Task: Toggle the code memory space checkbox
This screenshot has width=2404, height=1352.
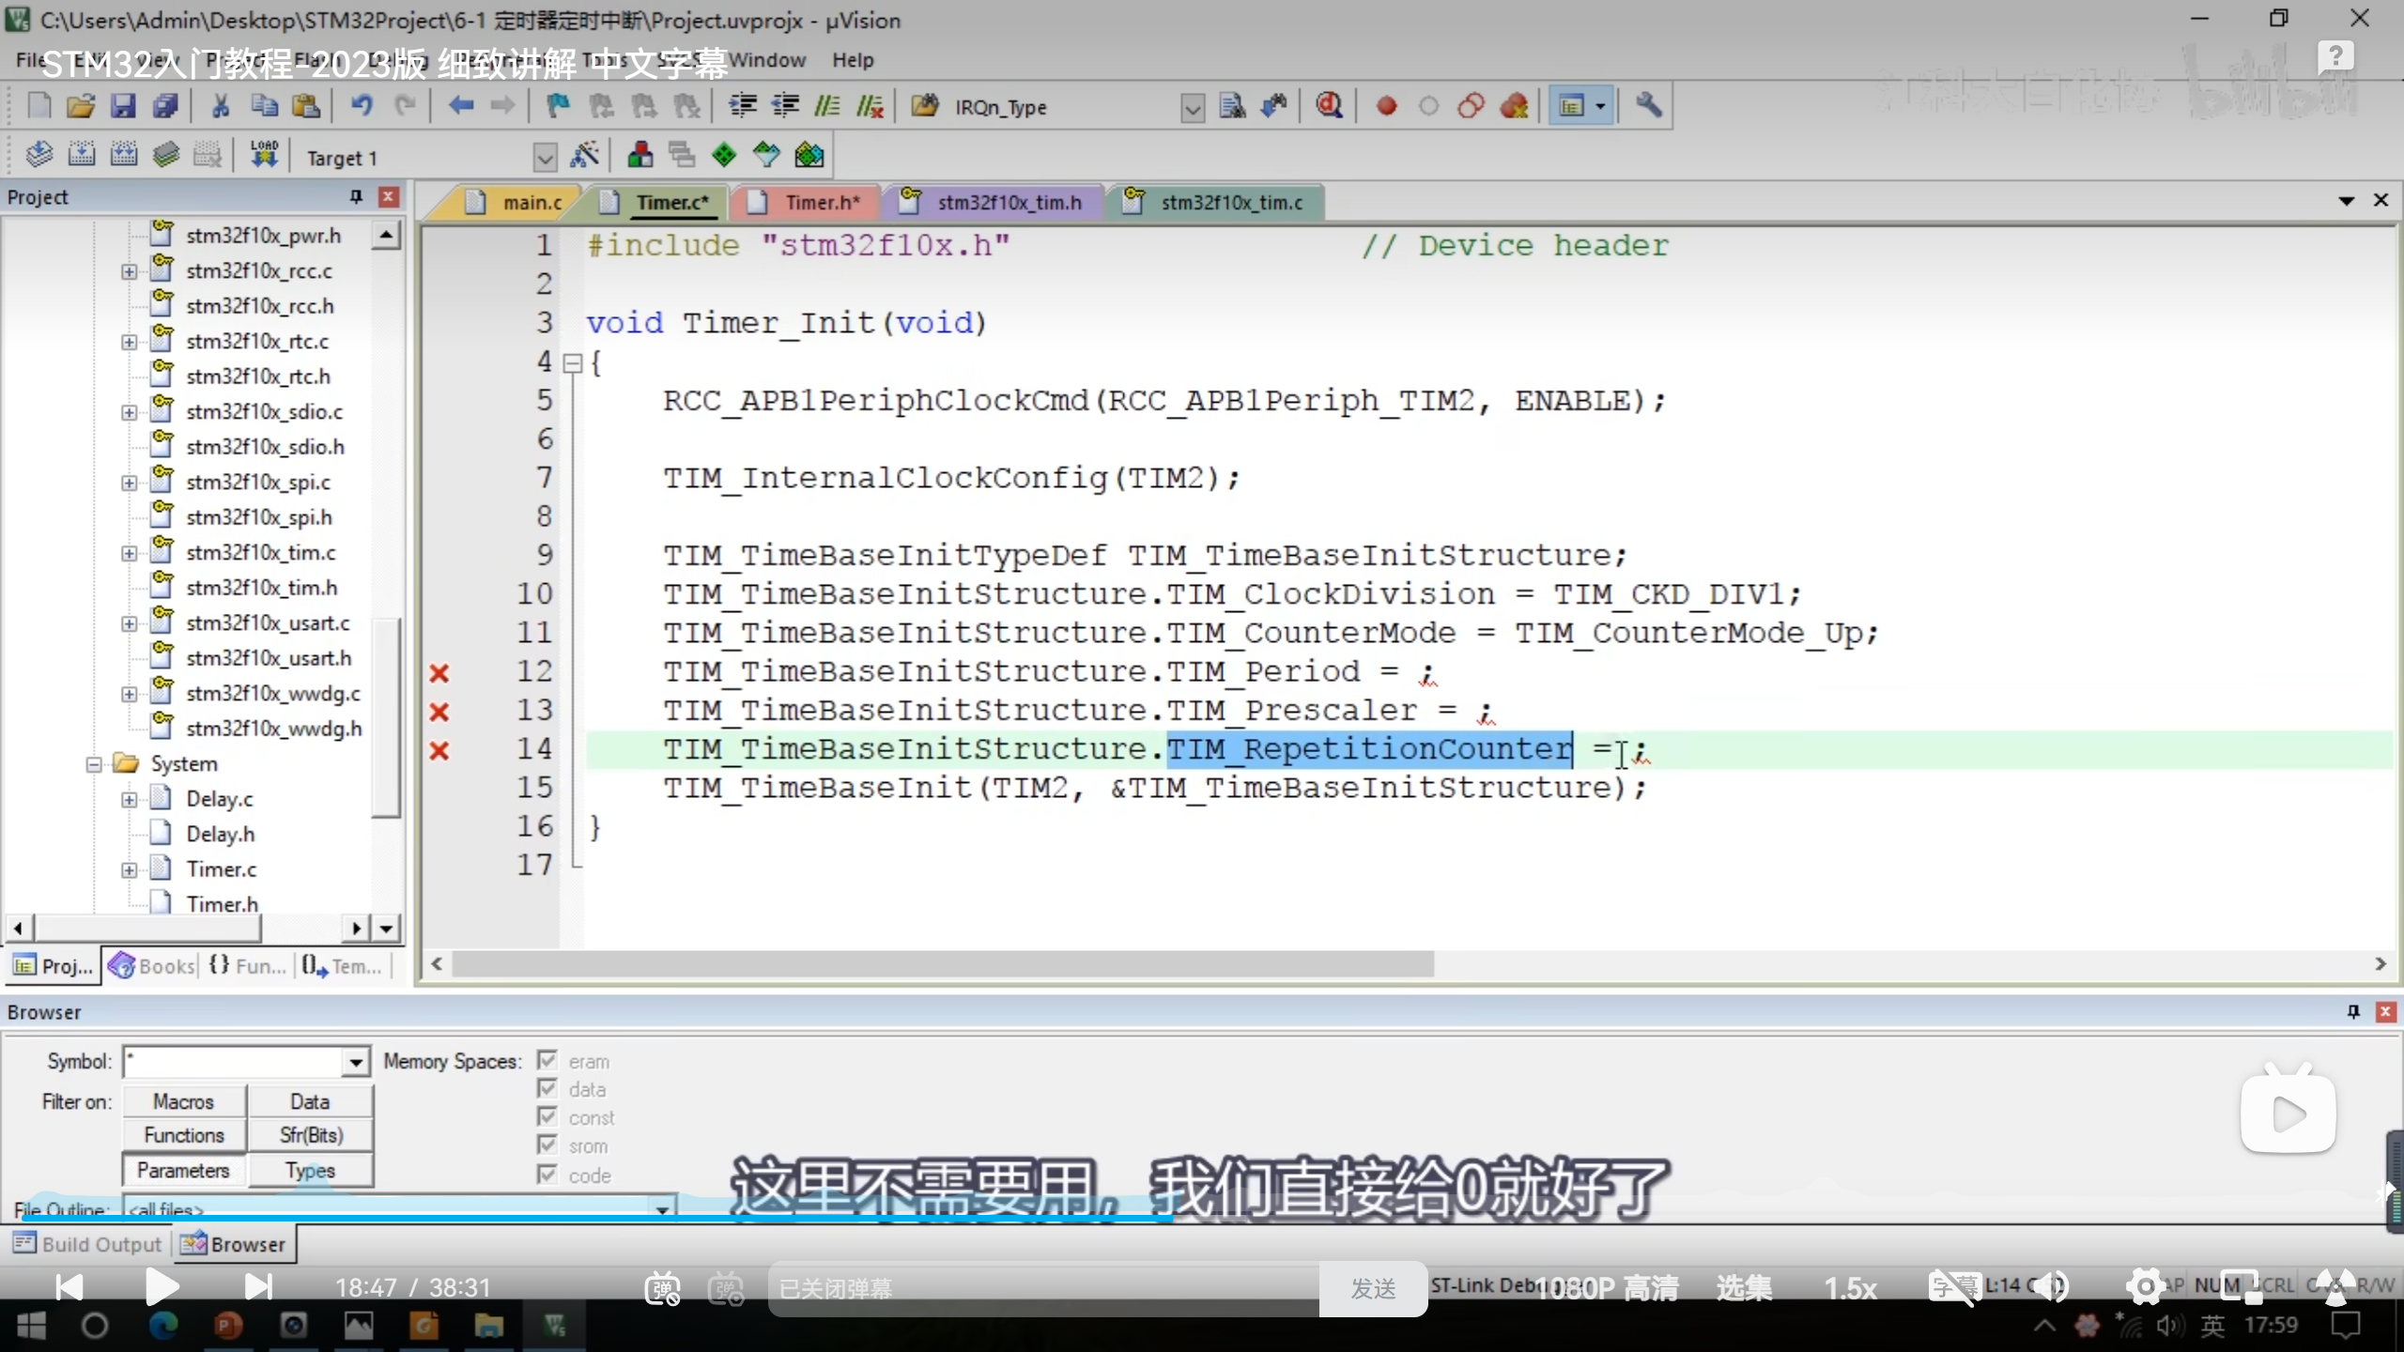Action: click(547, 1175)
